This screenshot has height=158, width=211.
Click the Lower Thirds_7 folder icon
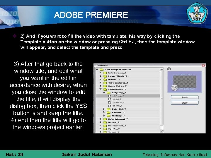coord(105,76)
